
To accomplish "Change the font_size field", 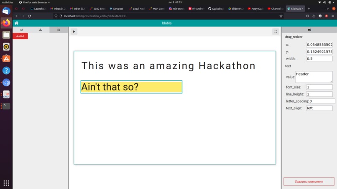I will click(x=319, y=87).
